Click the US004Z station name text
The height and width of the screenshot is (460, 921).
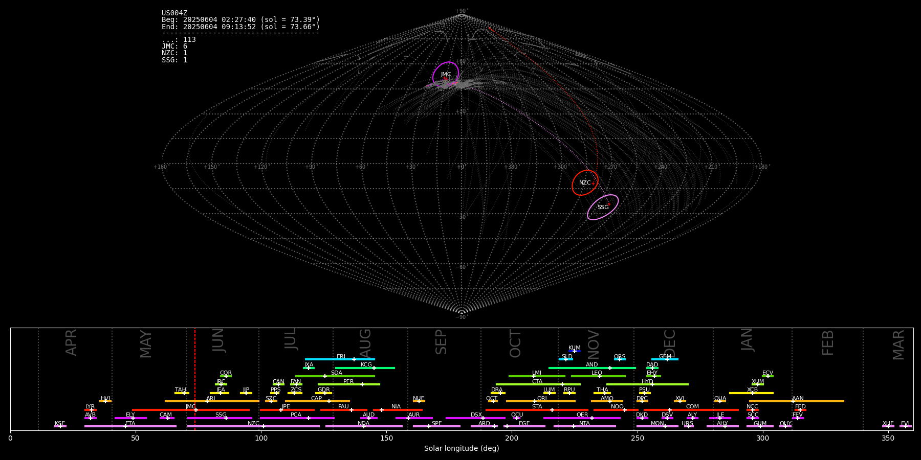point(174,13)
